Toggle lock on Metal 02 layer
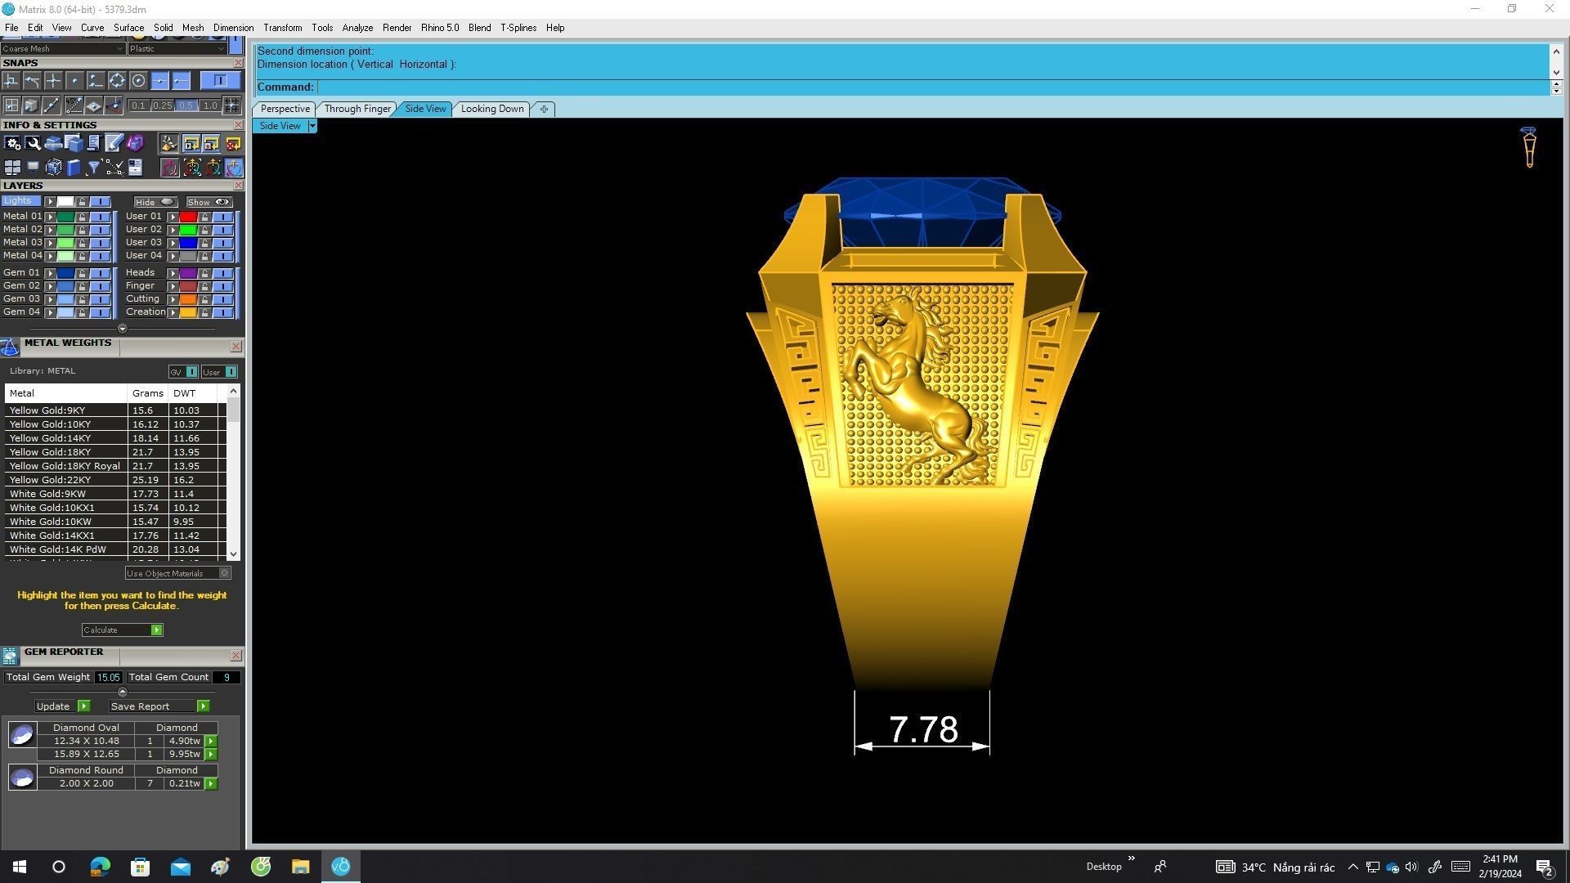Viewport: 1570px width, 883px height. 82,230
